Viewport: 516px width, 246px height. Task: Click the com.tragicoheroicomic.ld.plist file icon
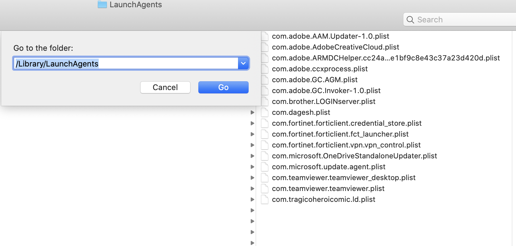pyautogui.click(x=265, y=199)
